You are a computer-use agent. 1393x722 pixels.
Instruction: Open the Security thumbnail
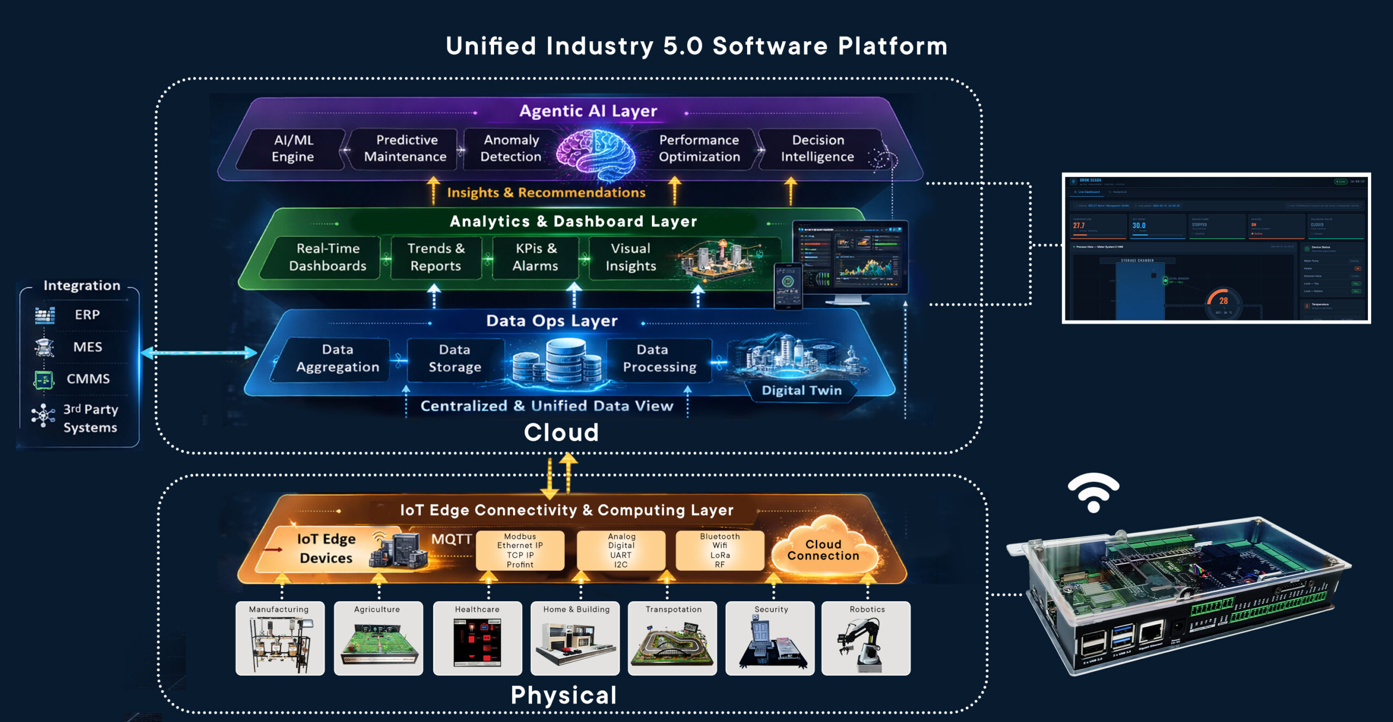tap(770, 638)
